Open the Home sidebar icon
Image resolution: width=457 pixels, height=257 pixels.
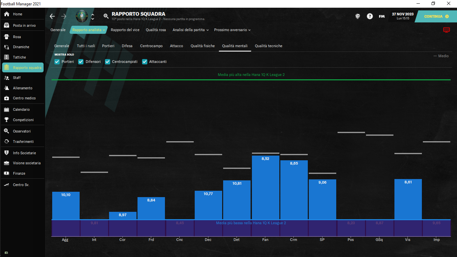pos(6,14)
